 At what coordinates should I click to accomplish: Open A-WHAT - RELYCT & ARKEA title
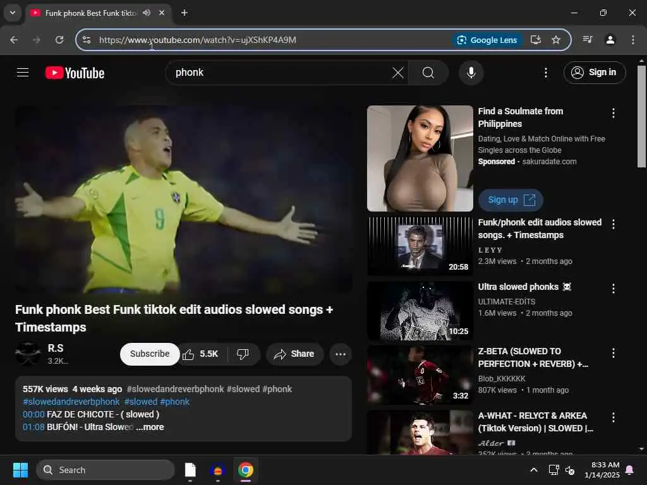535,422
